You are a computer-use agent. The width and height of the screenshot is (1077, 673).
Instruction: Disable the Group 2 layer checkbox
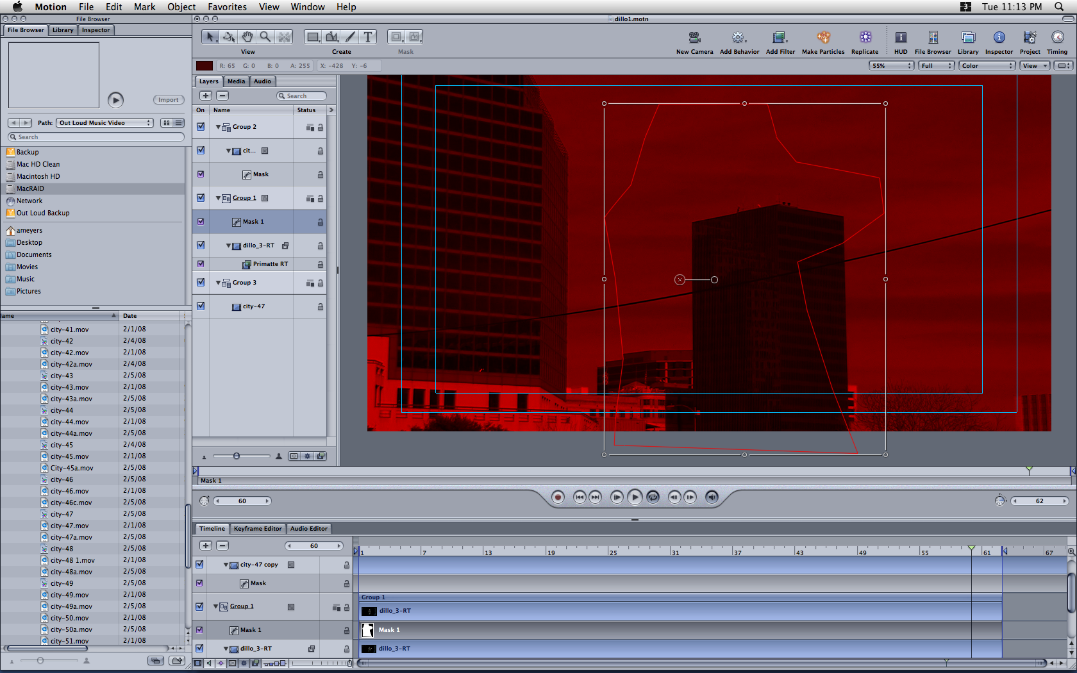pyautogui.click(x=201, y=127)
